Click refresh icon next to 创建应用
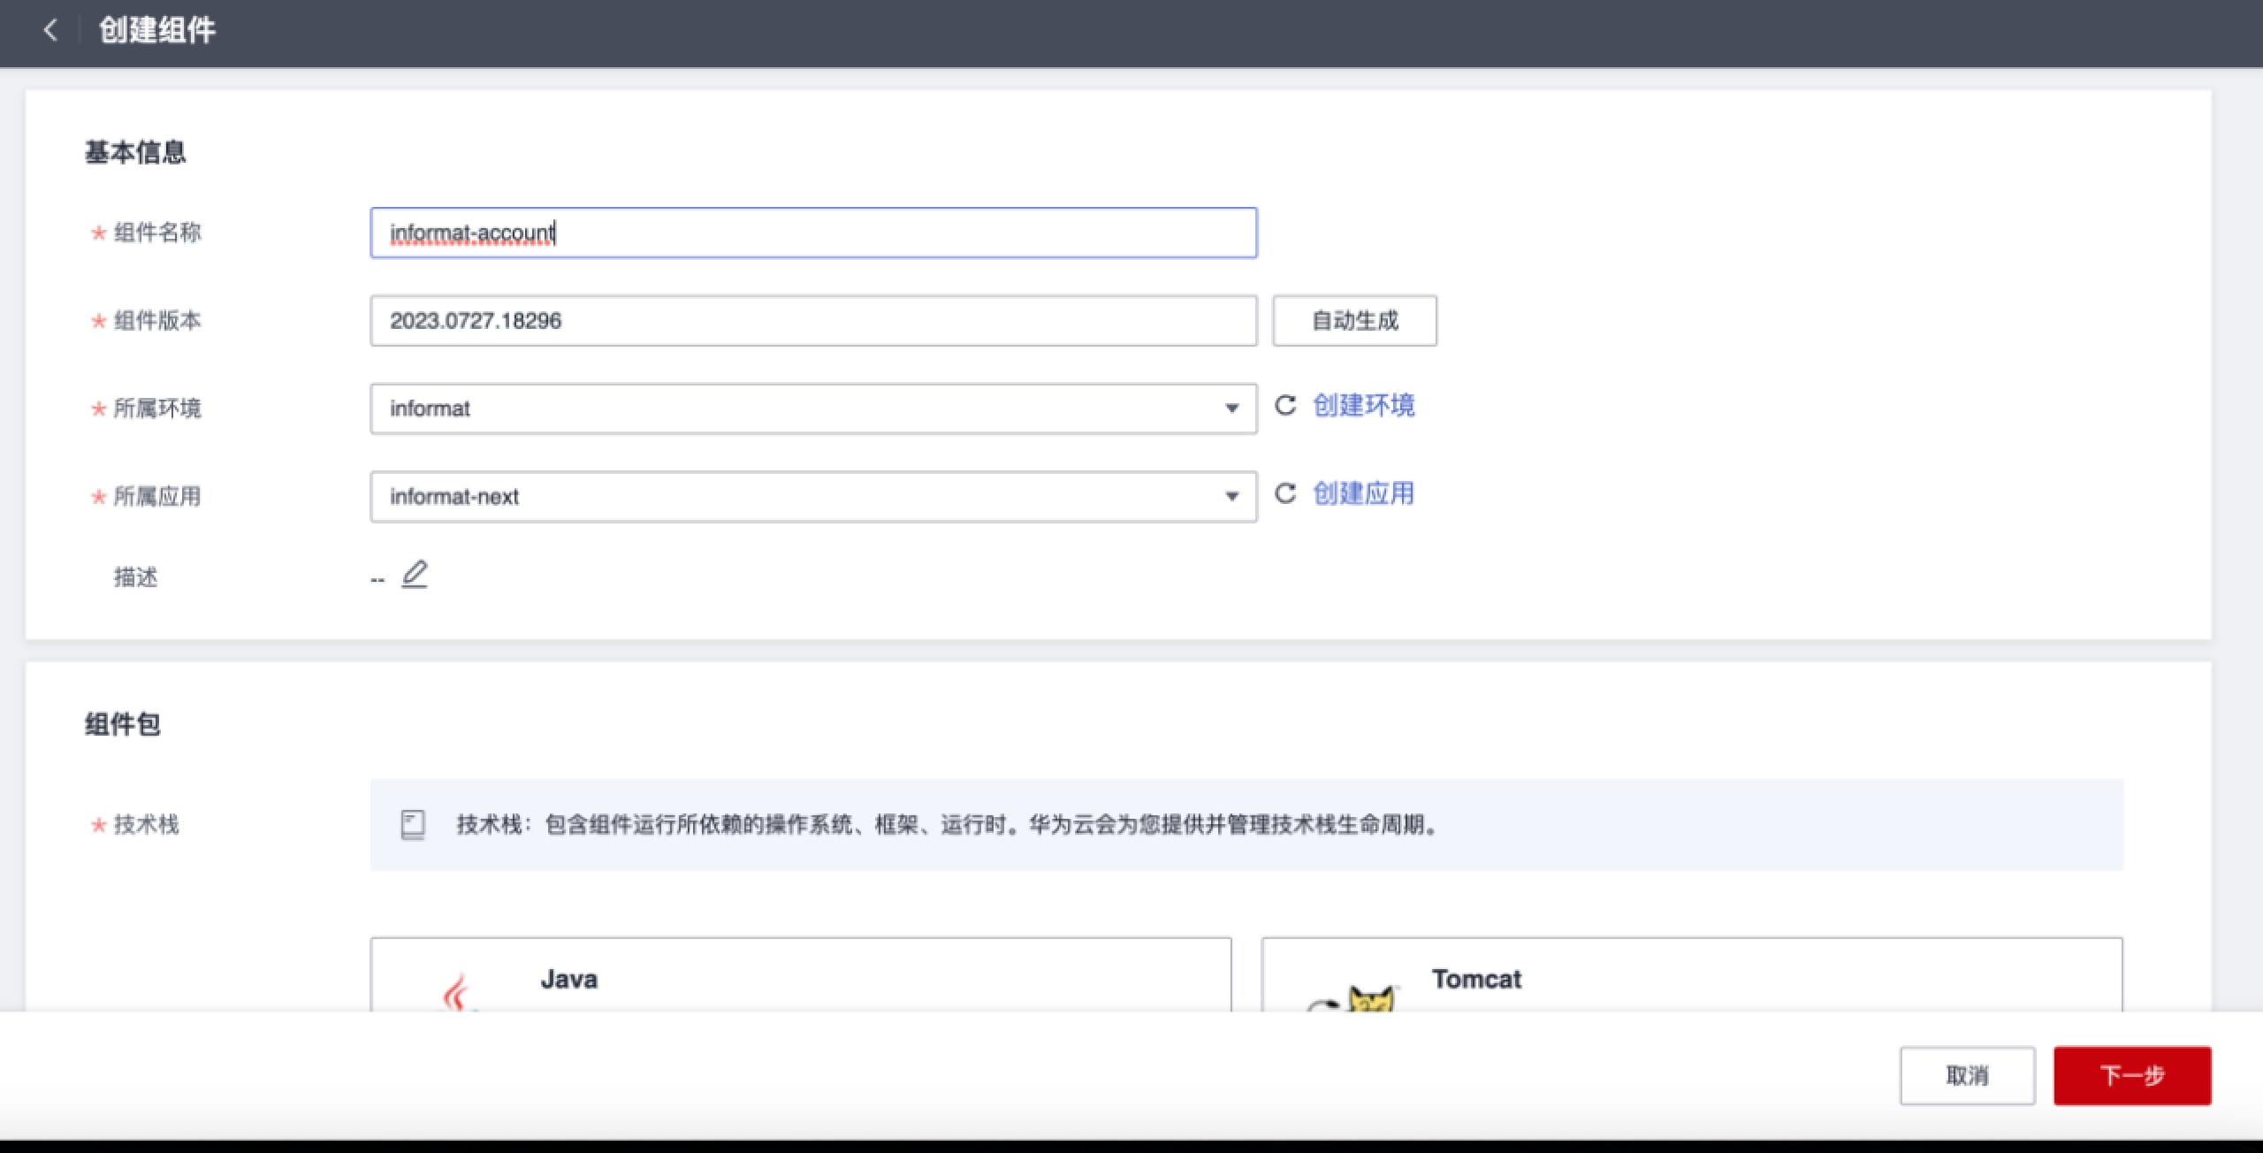The image size is (2263, 1153). [1284, 493]
